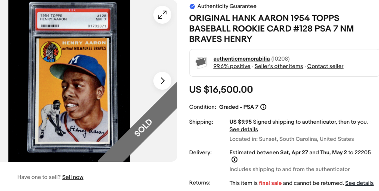The width and height of the screenshot is (379, 191).
Task: Click the Sell now link
Action: [x=73, y=177]
